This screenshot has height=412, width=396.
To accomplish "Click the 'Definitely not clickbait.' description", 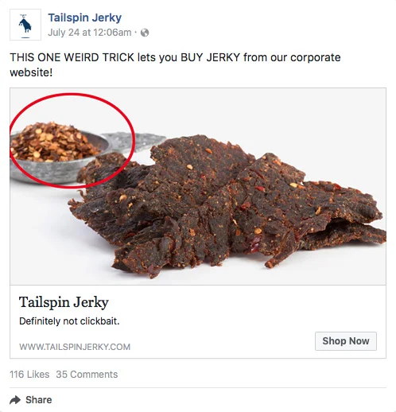I will pyautogui.click(x=69, y=321).
